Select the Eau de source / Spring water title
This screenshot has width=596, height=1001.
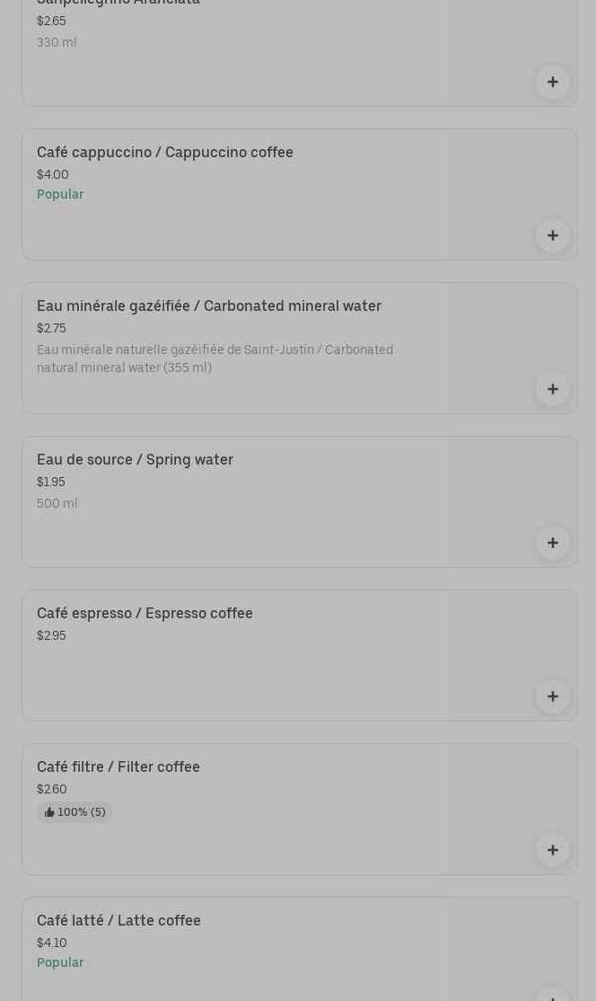(135, 460)
